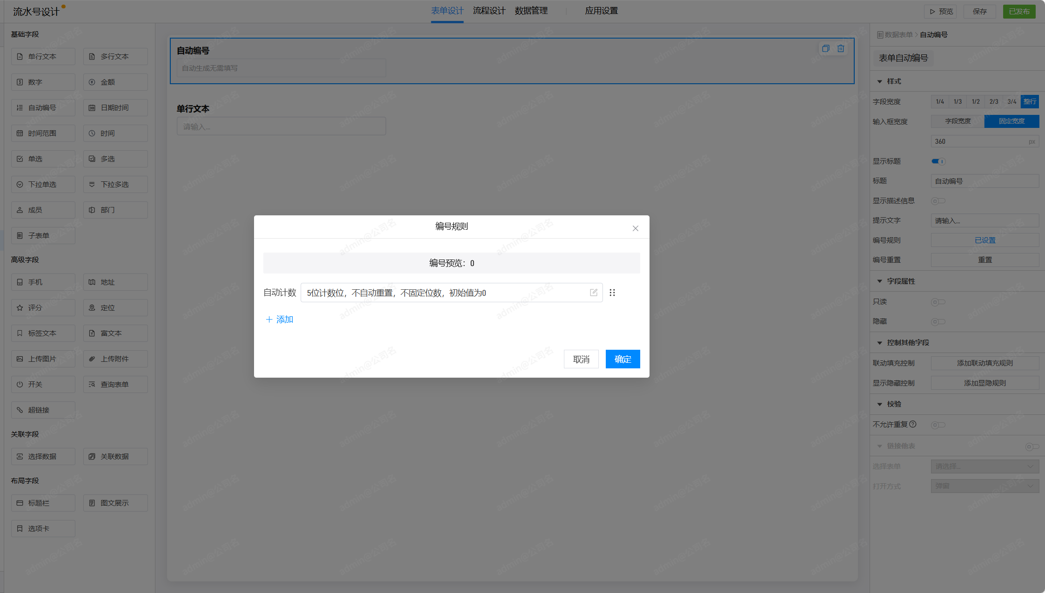This screenshot has width=1045, height=593.
Task: Switch to 流程设计 tab
Action: coord(489,11)
